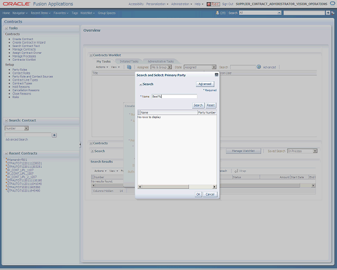Click the global search text field
337x270 pixels.
tap(304, 13)
